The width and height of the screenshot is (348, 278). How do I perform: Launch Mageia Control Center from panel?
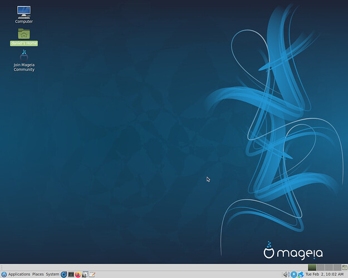coord(63,275)
